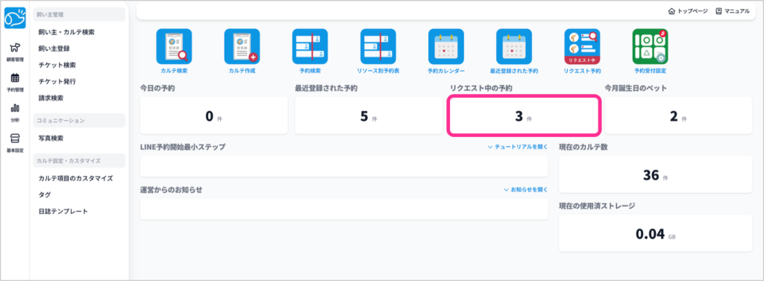Go to トップページ link
This screenshot has width=764, height=281.
point(688,10)
